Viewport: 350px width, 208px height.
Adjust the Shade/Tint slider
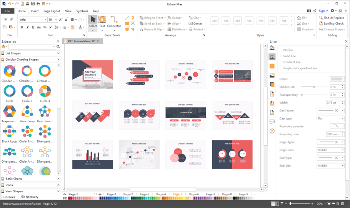pos(314,87)
